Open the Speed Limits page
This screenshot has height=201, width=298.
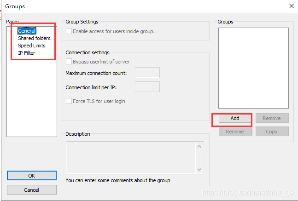click(32, 46)
